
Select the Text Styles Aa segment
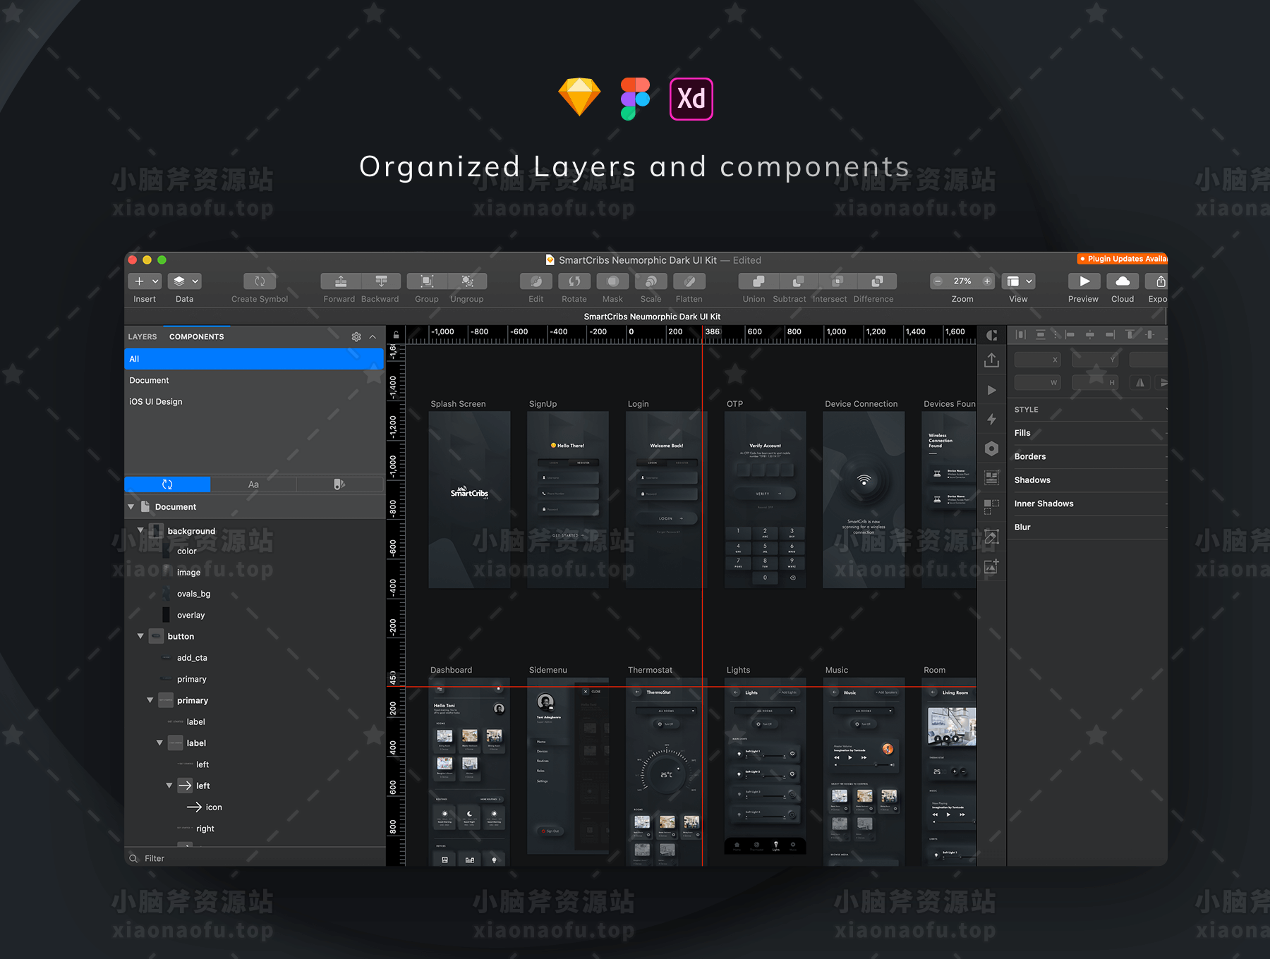[x=253, y=484]
